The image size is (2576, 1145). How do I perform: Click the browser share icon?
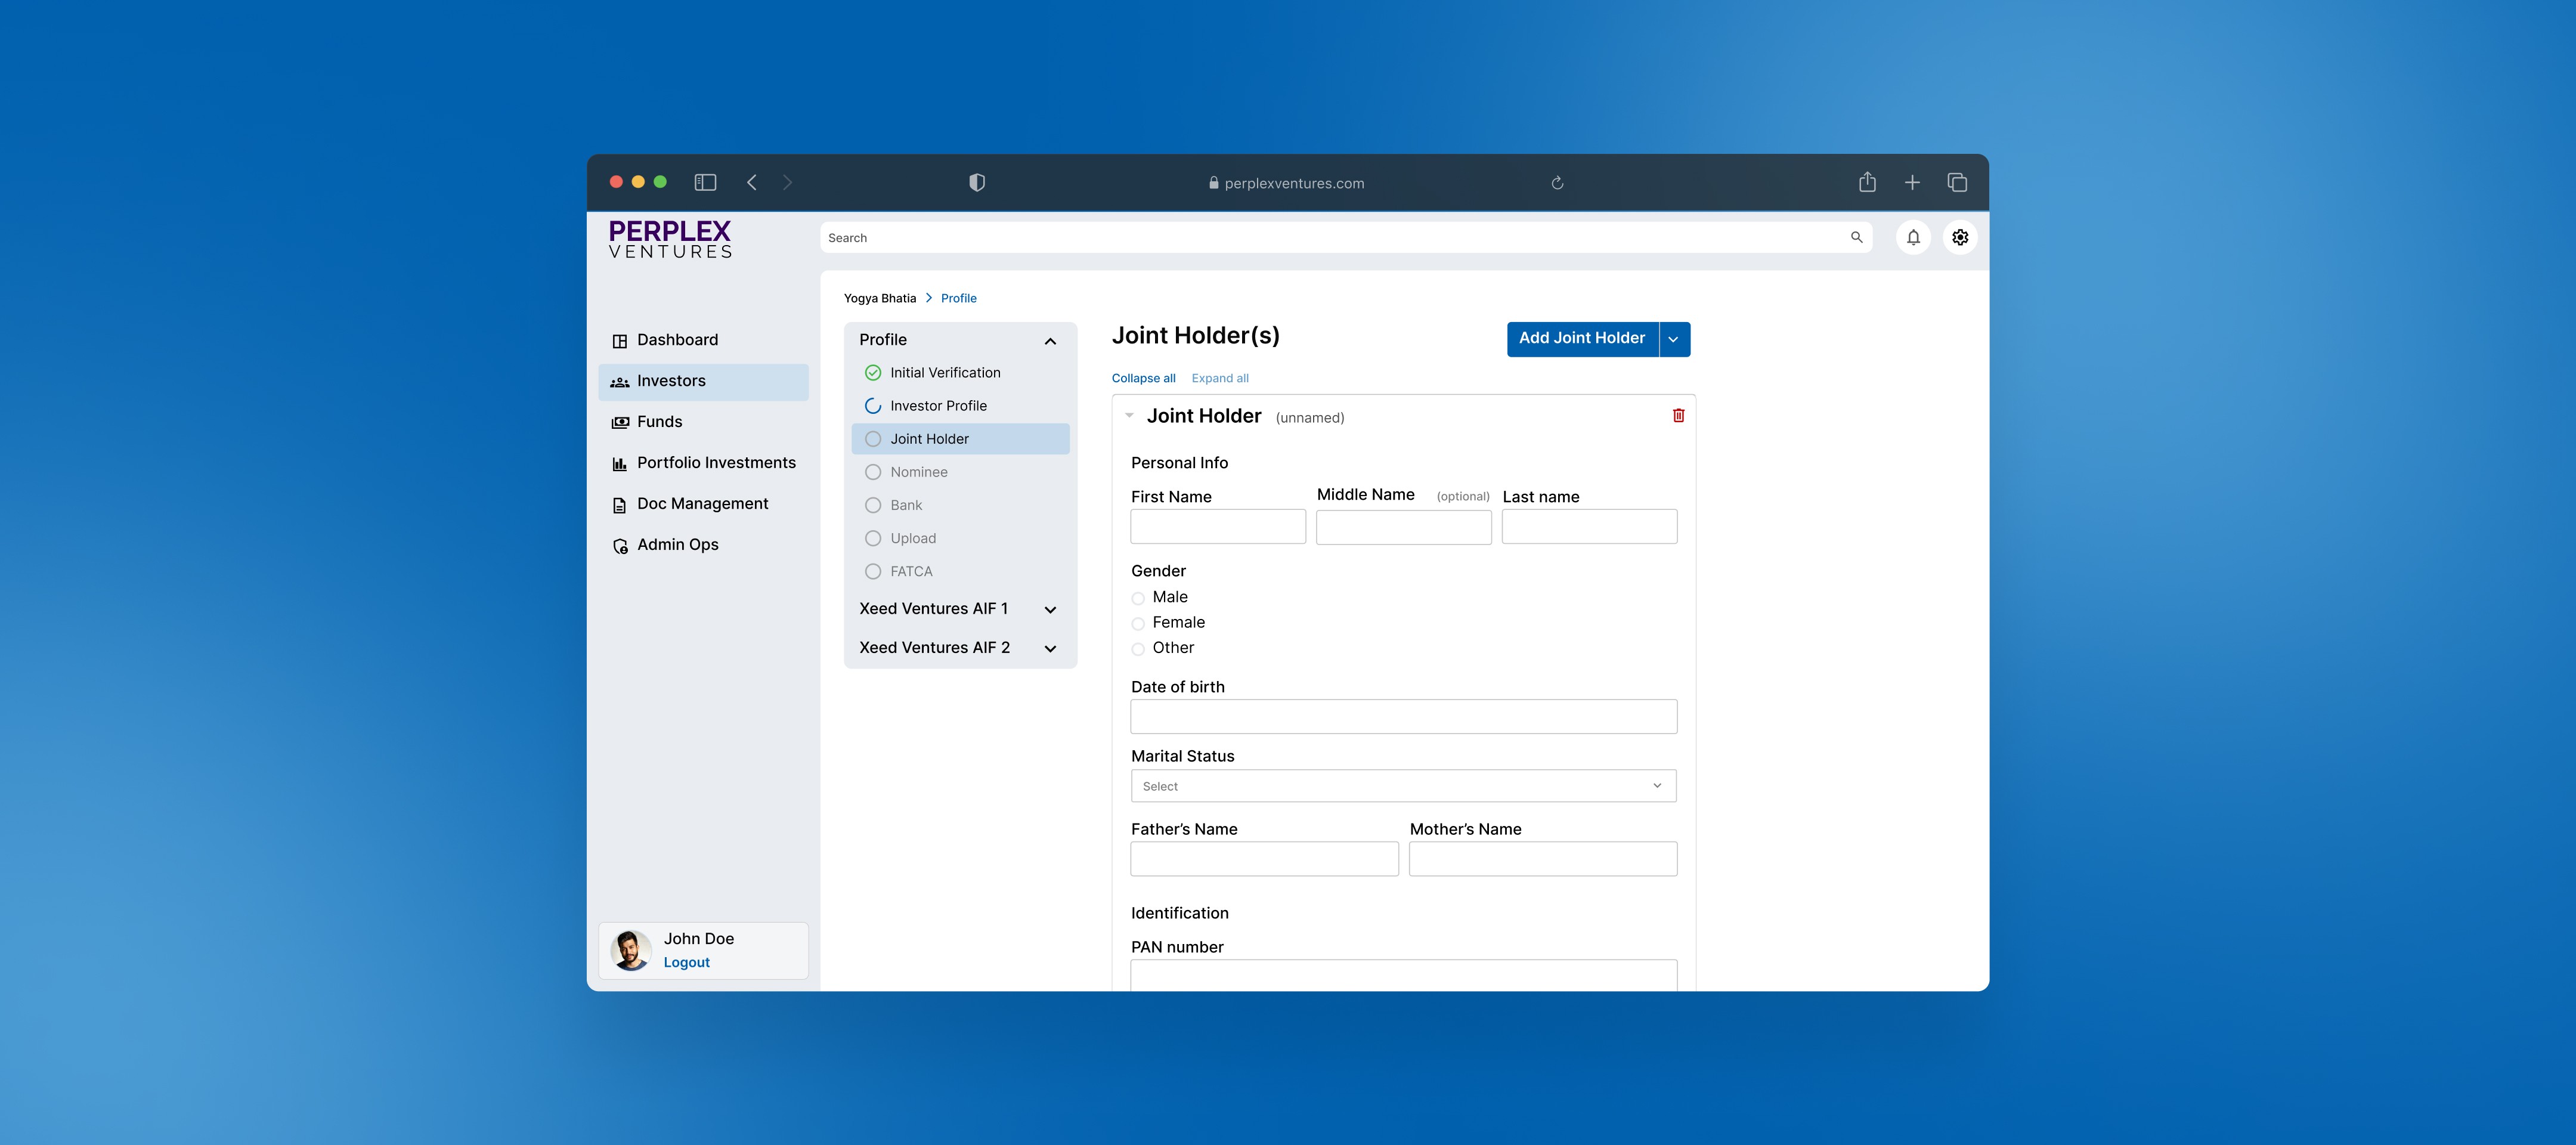pyautogui.click(x=1866, y=182)
